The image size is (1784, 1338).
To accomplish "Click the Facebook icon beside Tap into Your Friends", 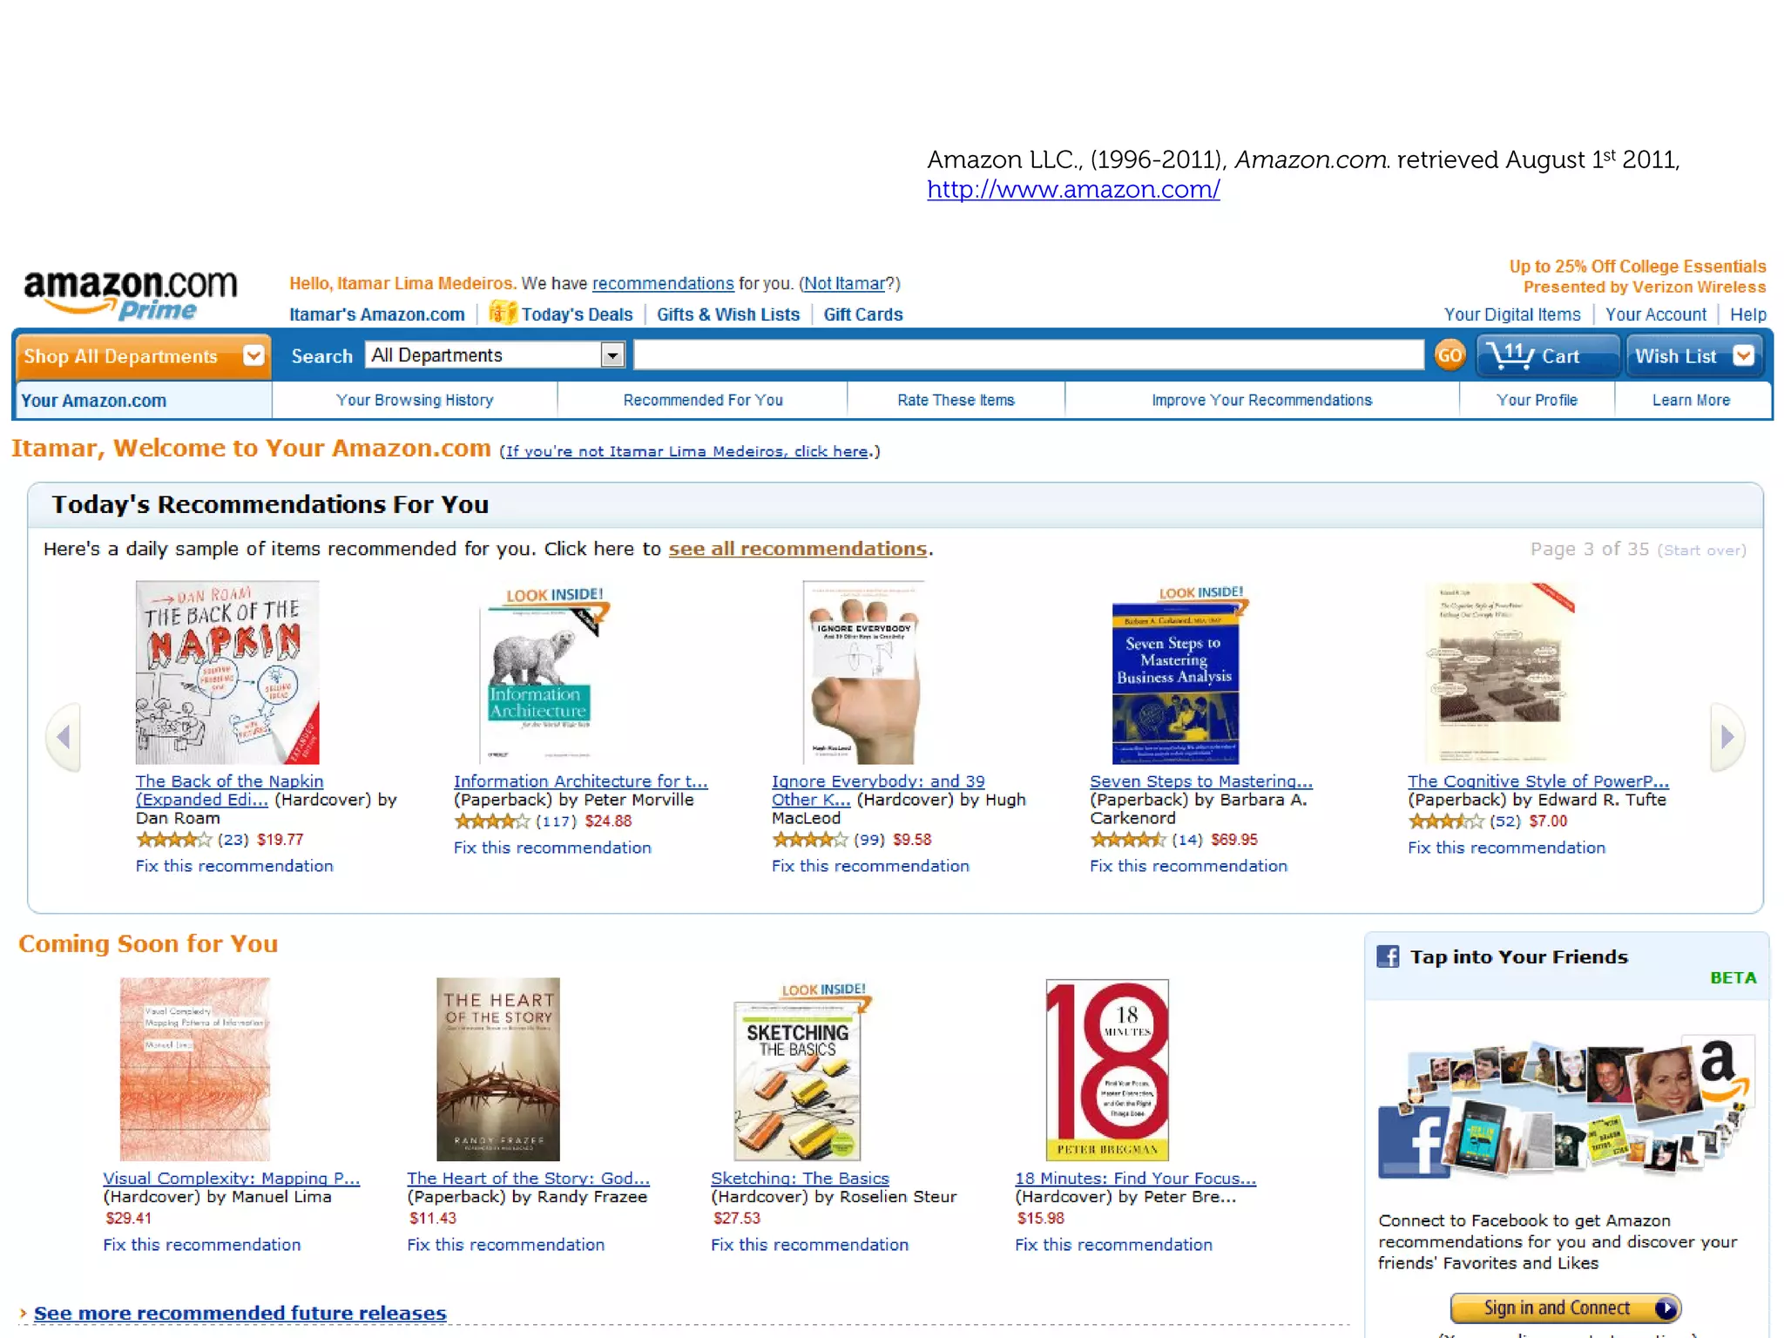I will 1388,956.
